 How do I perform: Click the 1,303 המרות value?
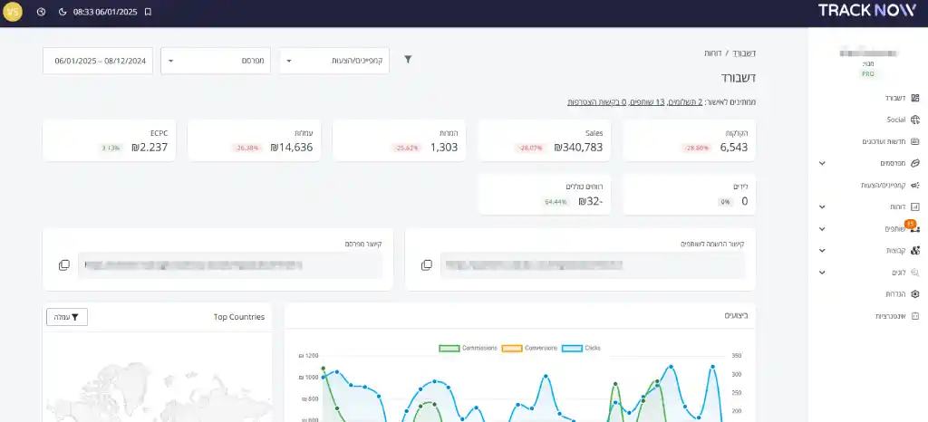[444, 148]
